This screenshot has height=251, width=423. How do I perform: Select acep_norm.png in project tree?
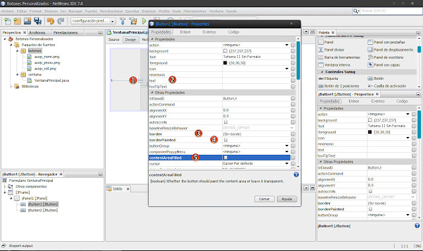click(x=47, y=57)
